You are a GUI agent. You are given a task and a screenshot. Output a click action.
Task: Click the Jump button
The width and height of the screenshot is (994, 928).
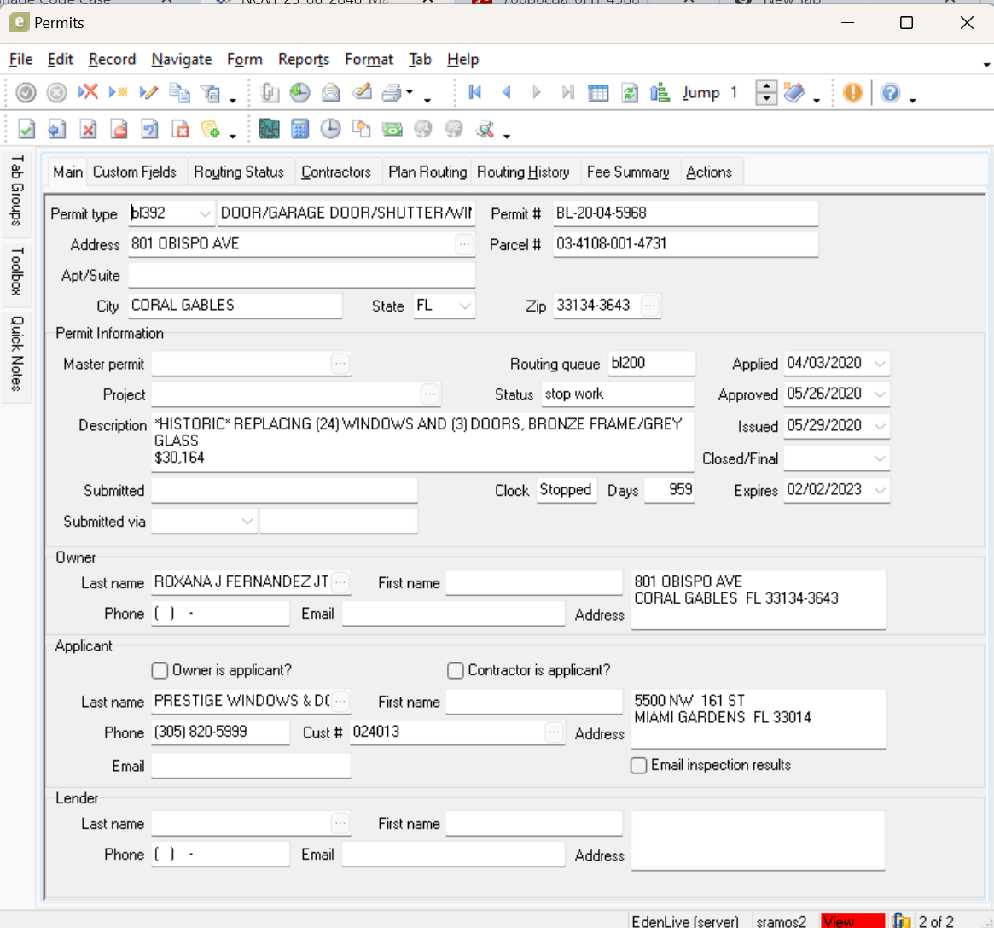(700, 93)
